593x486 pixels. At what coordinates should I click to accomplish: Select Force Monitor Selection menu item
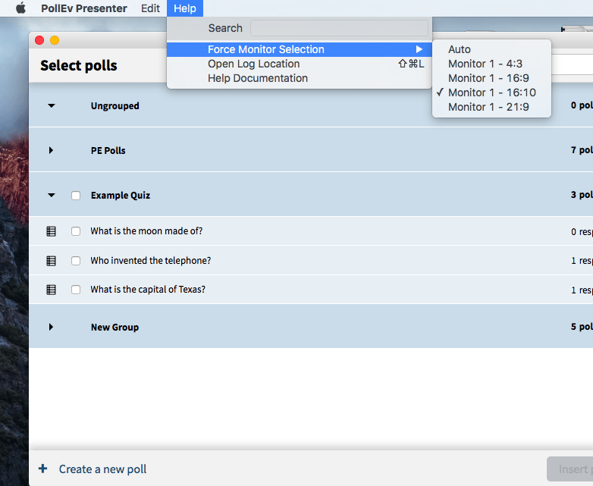[x=300, y=49]
